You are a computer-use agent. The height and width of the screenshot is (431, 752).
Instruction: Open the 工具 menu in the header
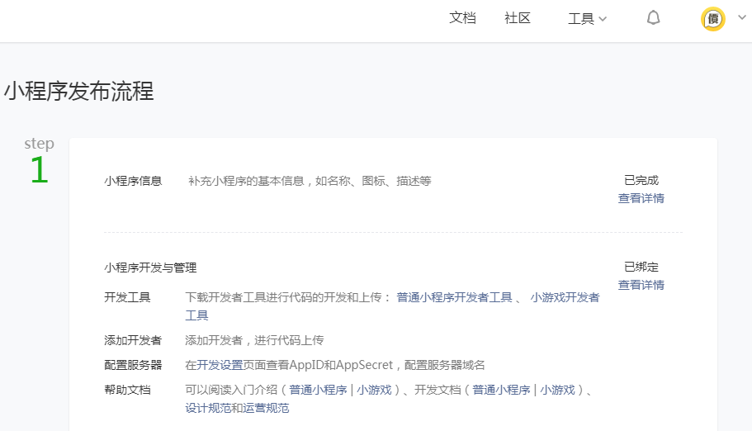coord(581,18)
